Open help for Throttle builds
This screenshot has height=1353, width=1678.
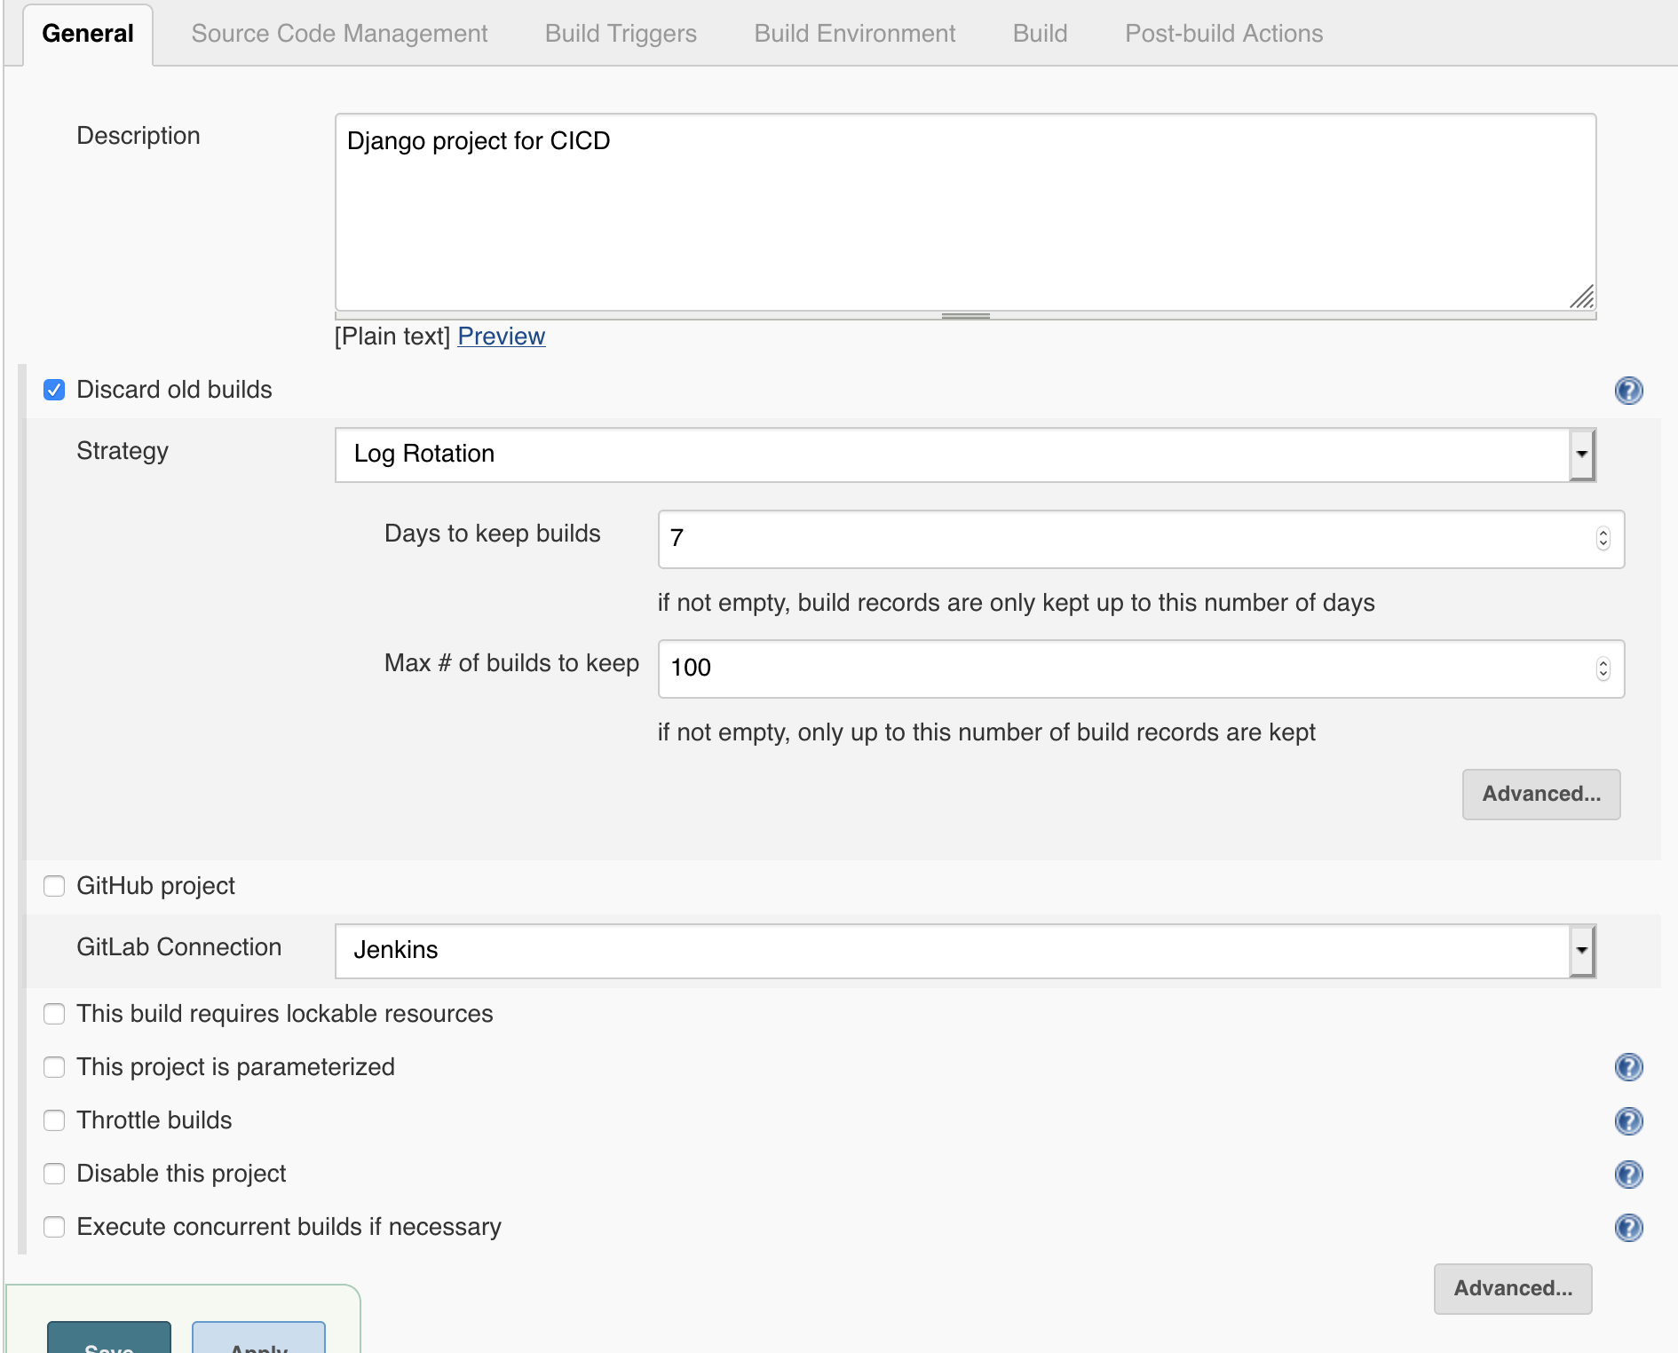[1629, 1121]
